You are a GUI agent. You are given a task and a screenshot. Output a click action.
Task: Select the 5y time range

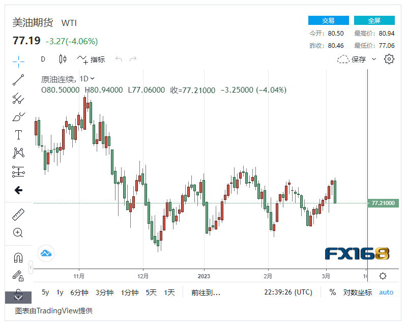45,292
